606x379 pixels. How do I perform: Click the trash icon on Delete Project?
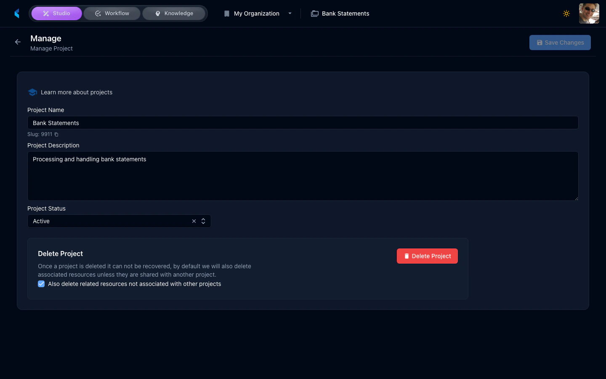pos(407,256)
